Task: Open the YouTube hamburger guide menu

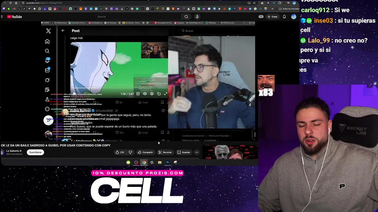Action: [x=2, y=17]
